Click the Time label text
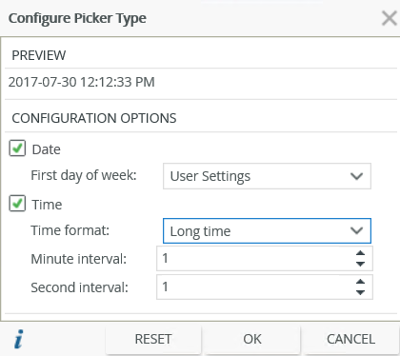400x356 pixels. pyautogui.click(x=47, y=205)
